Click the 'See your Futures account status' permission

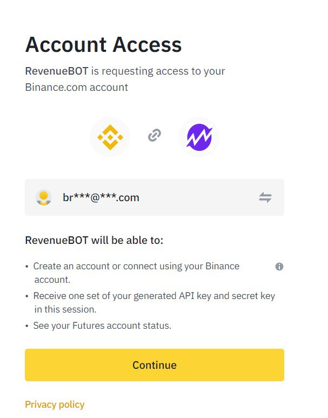[102, 326]
